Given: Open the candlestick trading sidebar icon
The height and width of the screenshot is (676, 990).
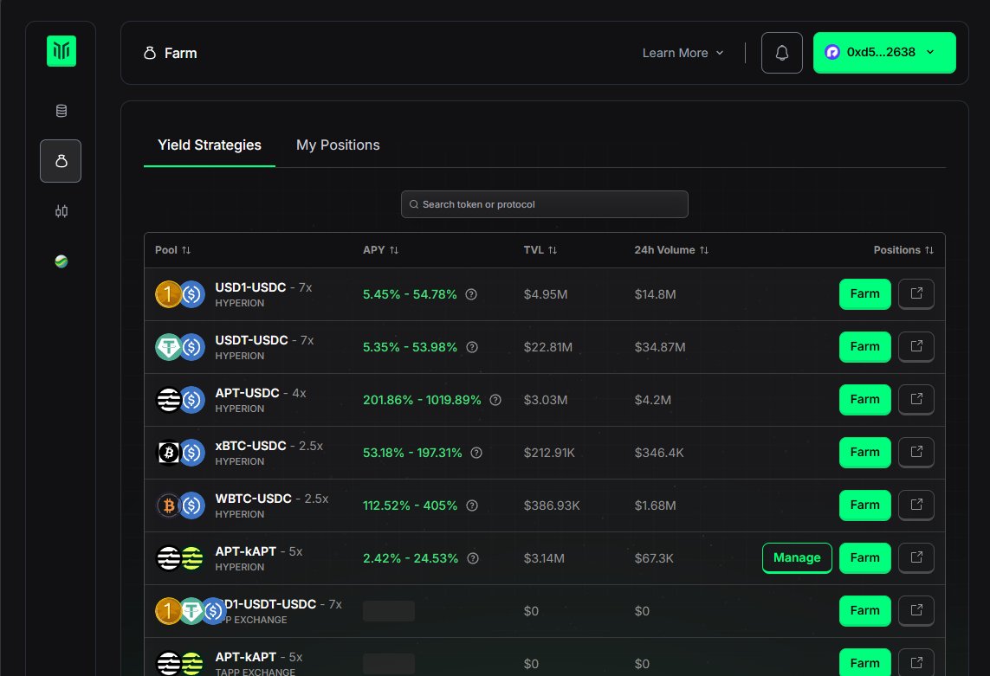Looking at the screenshot, I should [61, 211].
